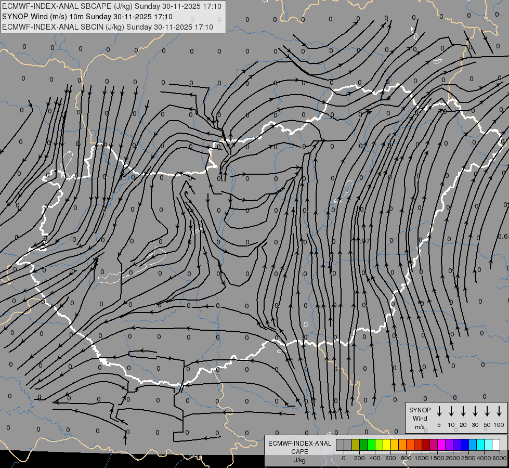
Task: Click the CAPE scale label 2500
Action: tap(468, 458)
